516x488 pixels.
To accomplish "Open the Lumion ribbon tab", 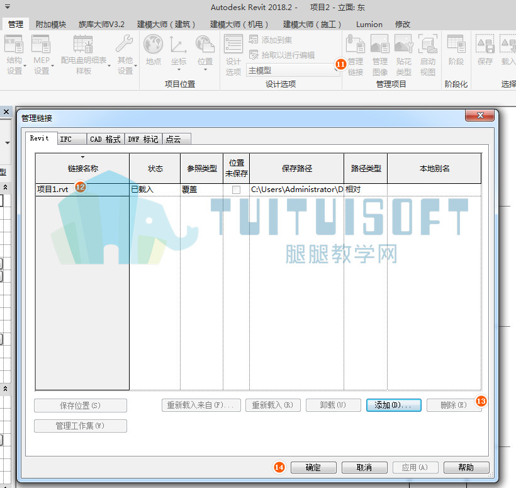I will coord(369,25).
